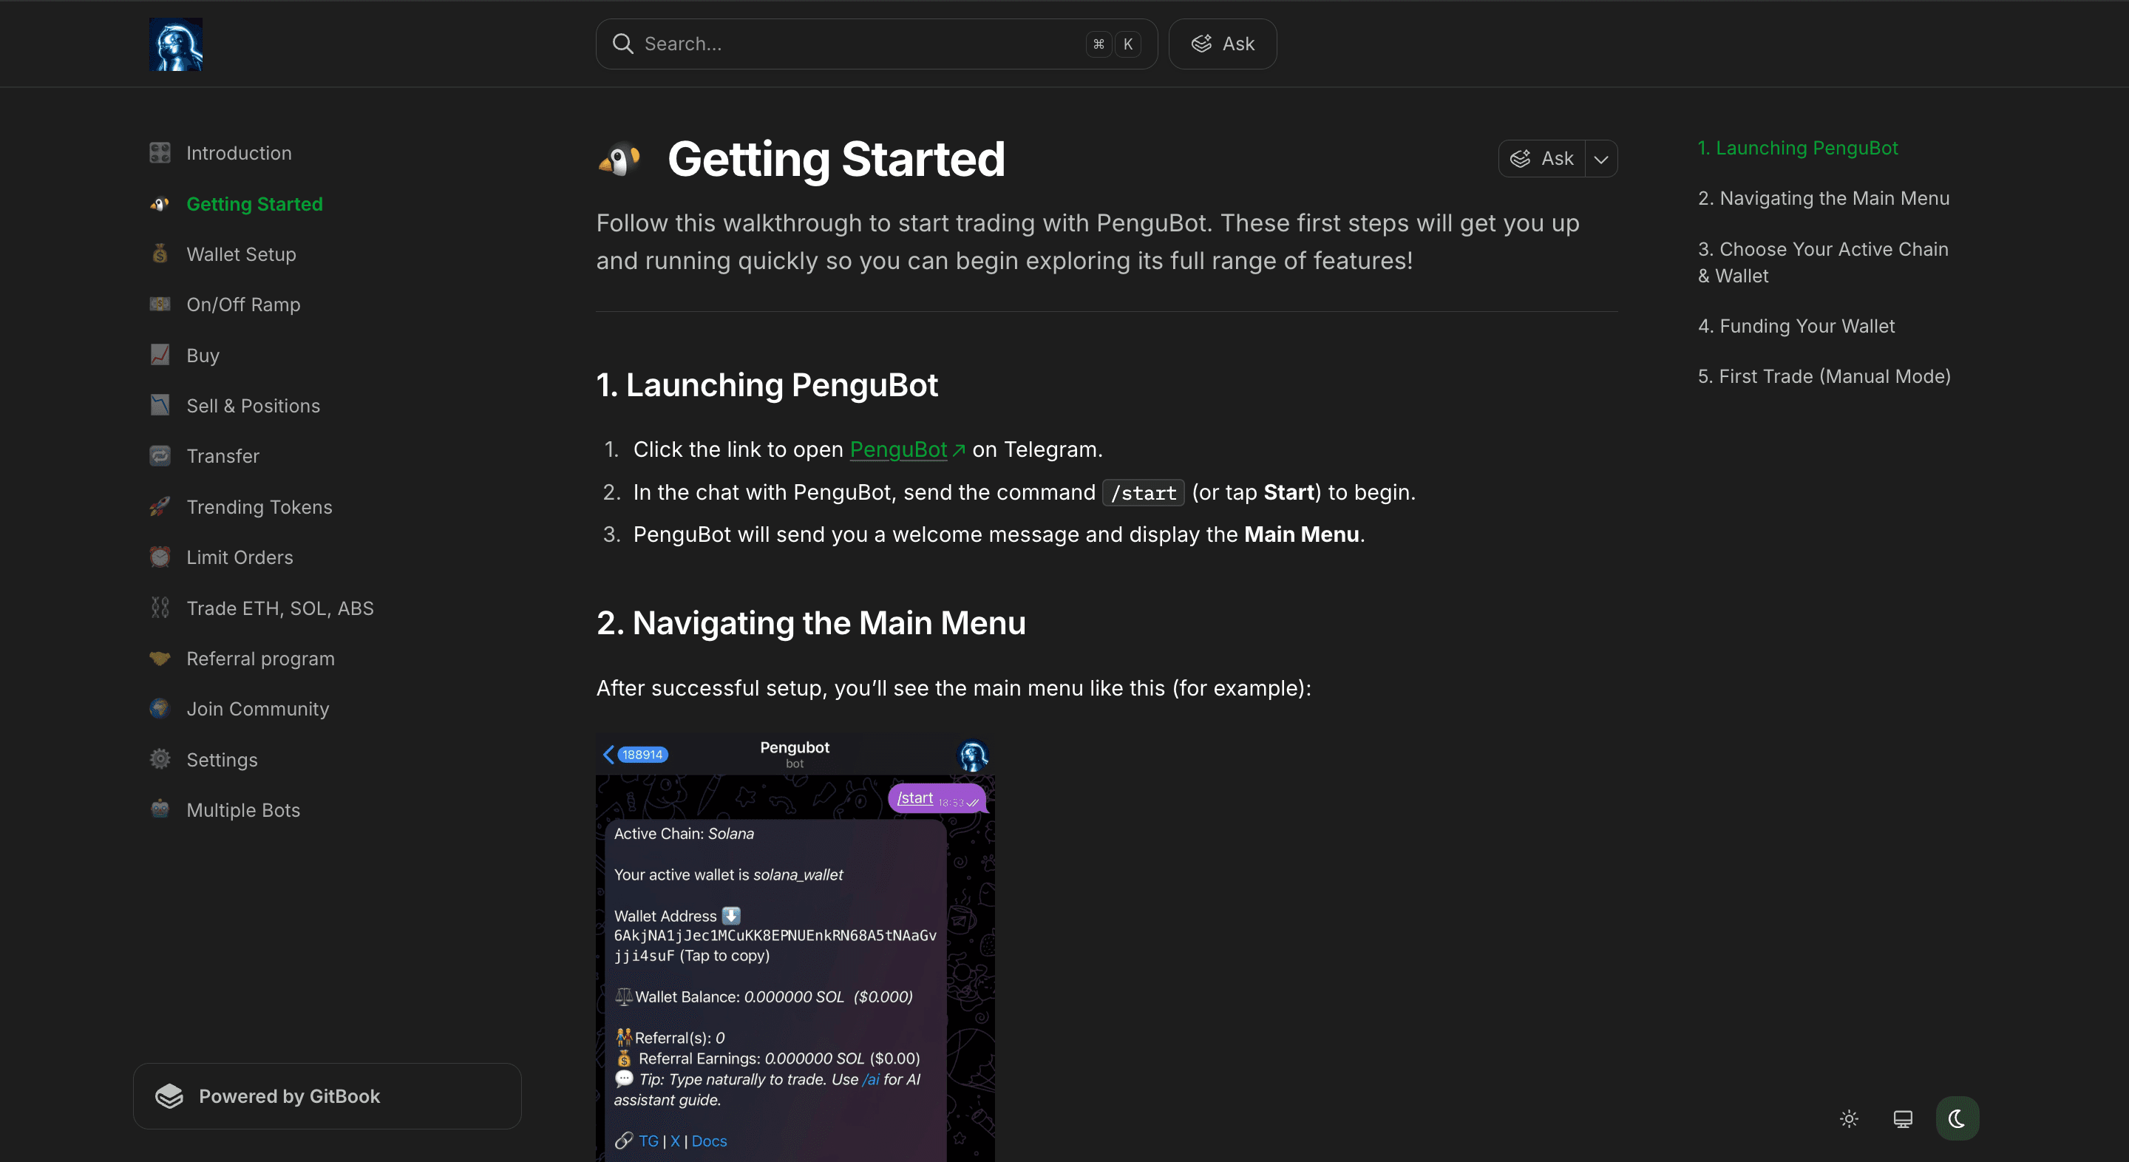The width and height of the screenshot is (2129, 1162).
Task: Click the Trending Tokens rocket icon
Action: [x=160, y=506]
